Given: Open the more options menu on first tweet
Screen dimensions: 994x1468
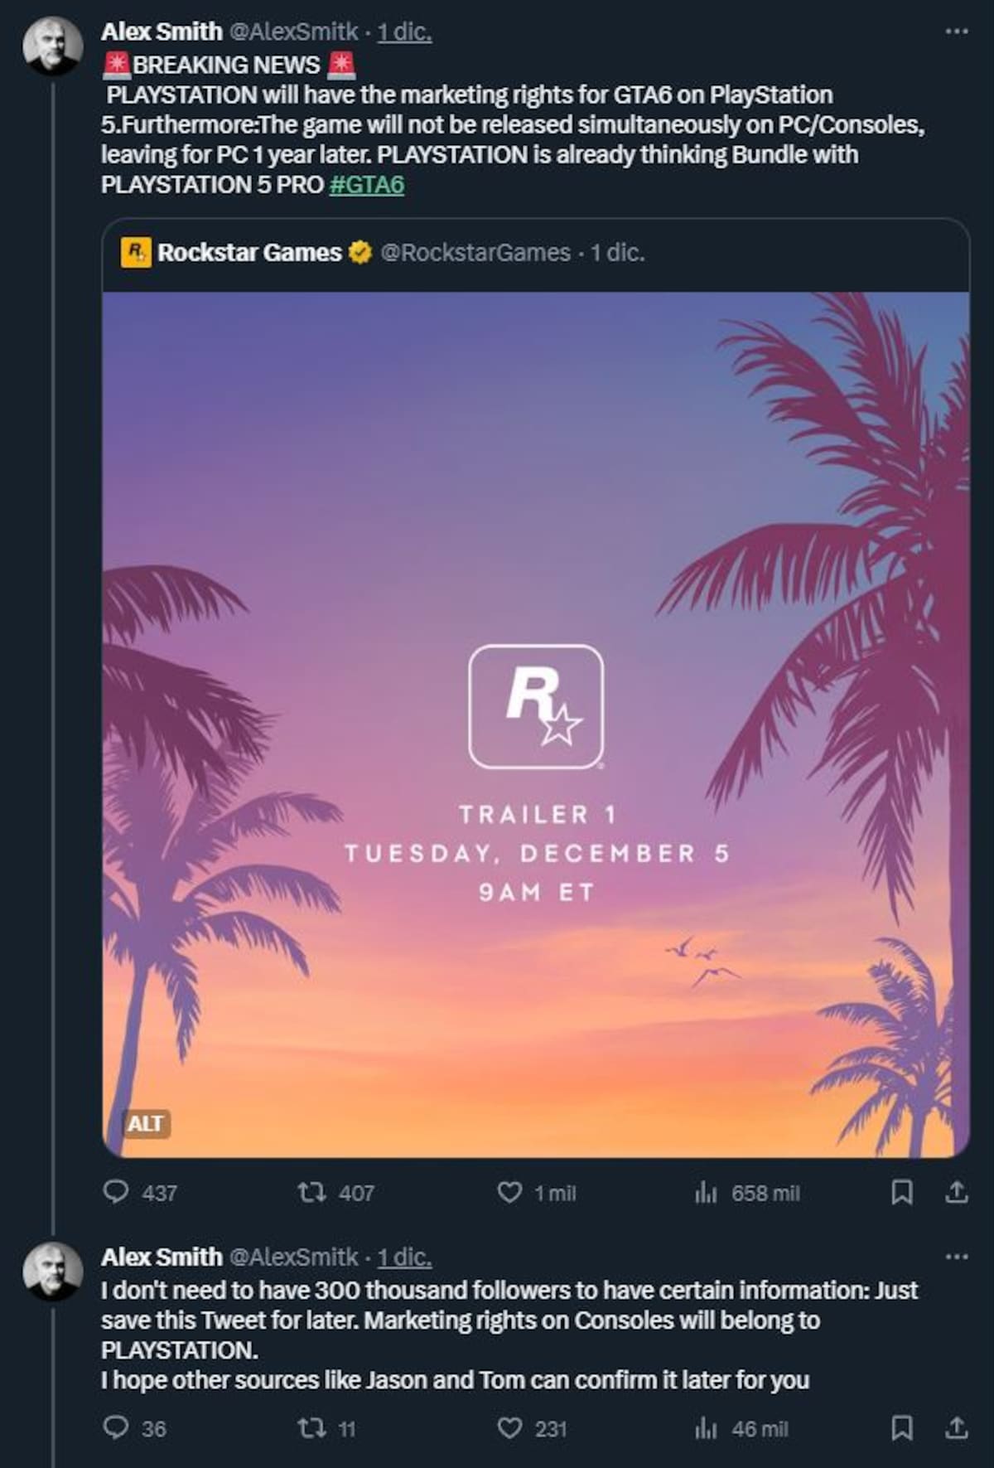Looking at the screenshot, I should (x=957, y=31).
